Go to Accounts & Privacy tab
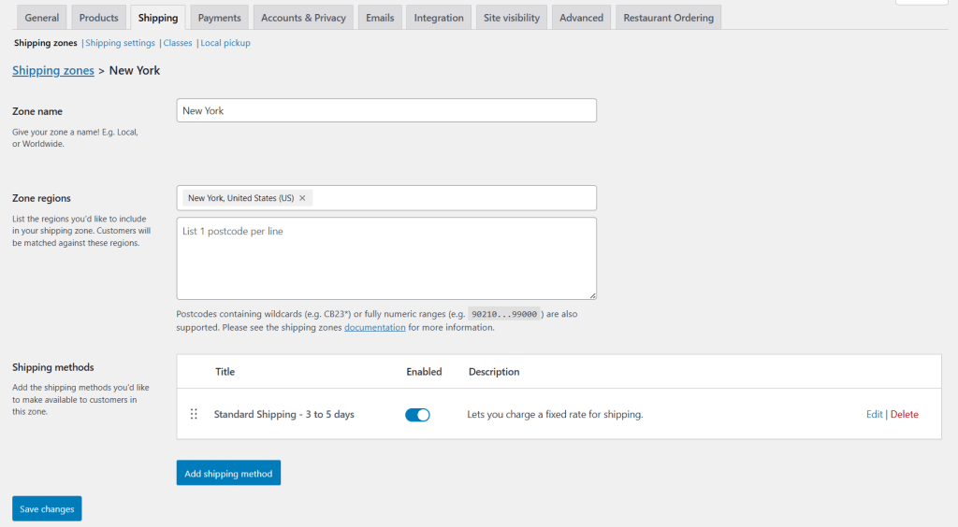 point(304,18)
